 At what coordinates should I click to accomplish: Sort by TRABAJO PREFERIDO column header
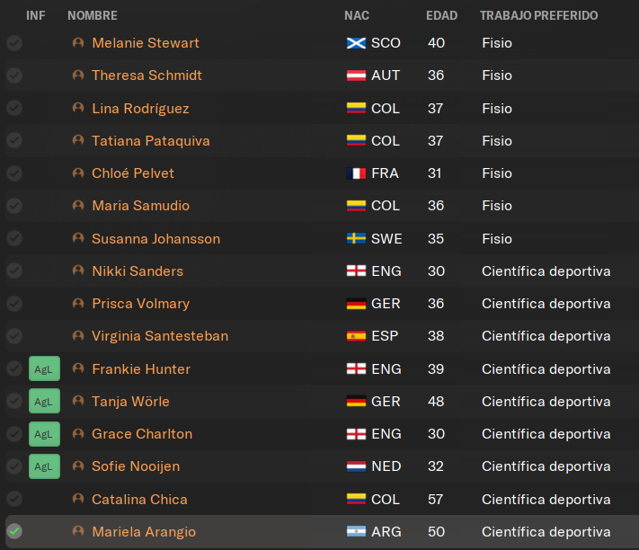click(x=538, y=16)
